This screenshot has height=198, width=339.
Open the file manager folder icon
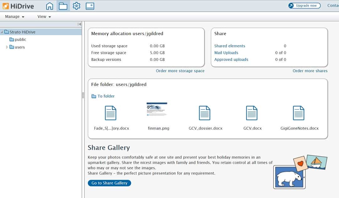[63, 6]
